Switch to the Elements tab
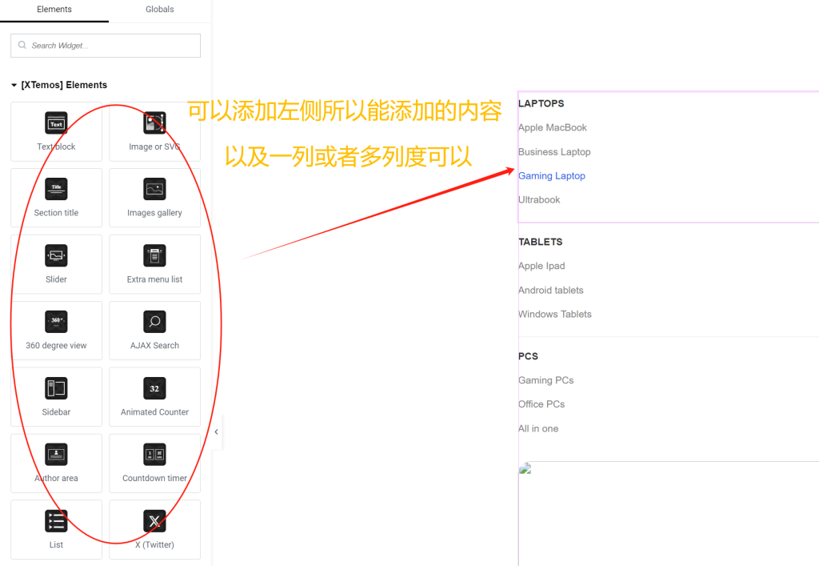Screen dimensions: 819x566 [54, 10]
